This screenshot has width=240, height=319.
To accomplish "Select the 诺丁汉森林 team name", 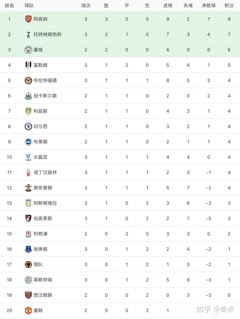I will coord(45,173).
